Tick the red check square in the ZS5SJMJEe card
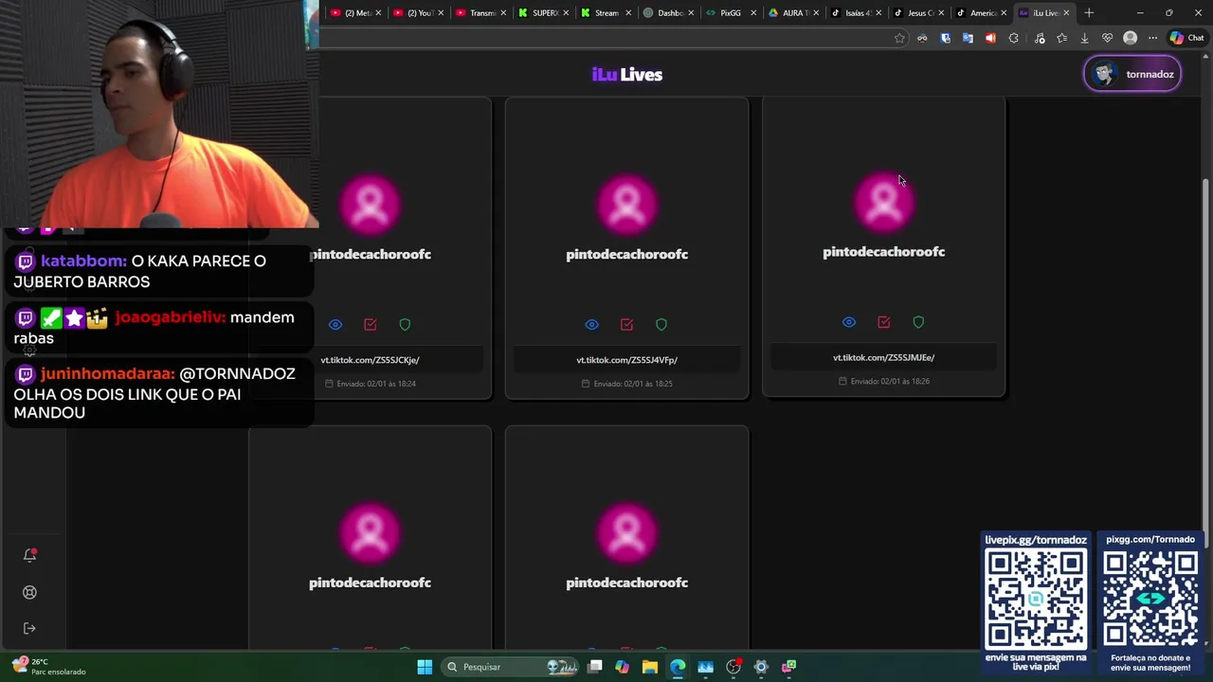The height and width of the screenshot is (682, 1213). [884, 322]
